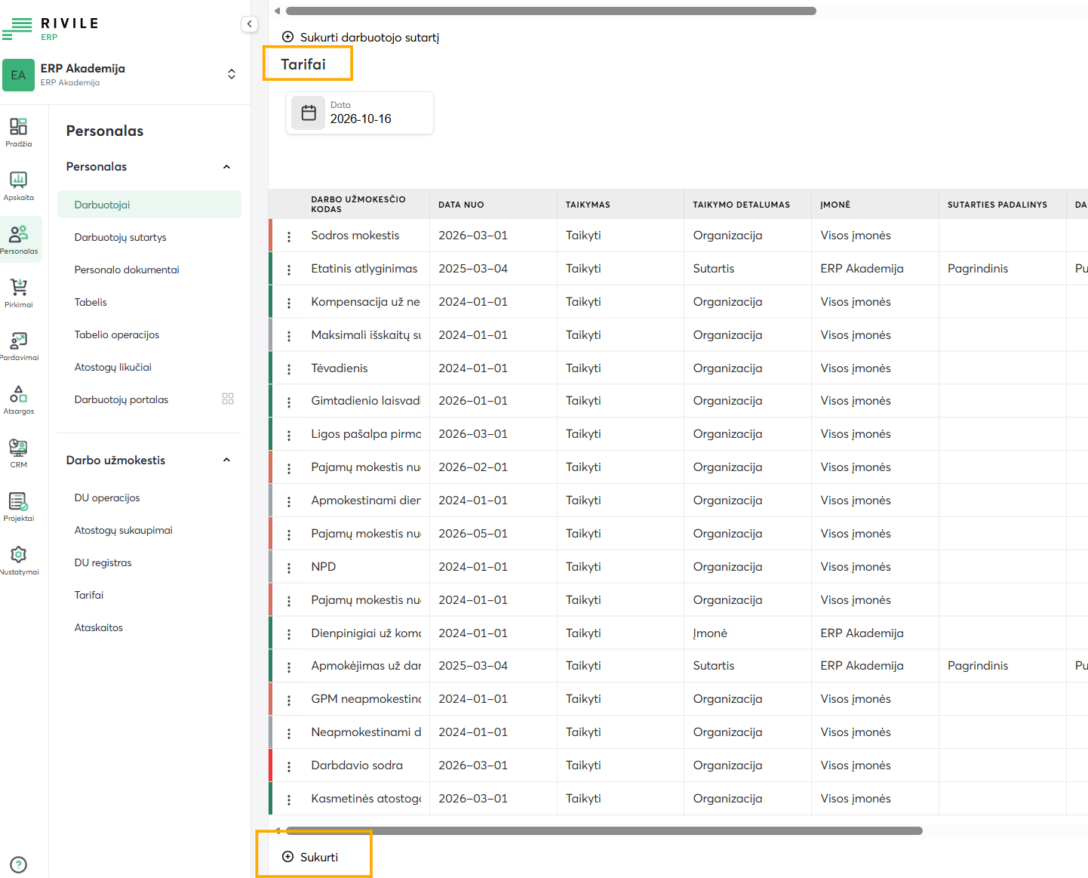
Task: Click the Data field 2026-10-16
Action: tap(360, 113)
